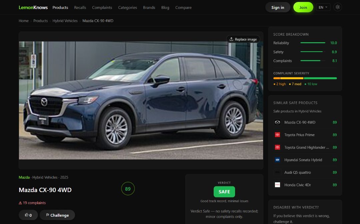Screen dimensions: 360x224
Task: Open the green Mazda brand link
Action: tap(24, 177)
